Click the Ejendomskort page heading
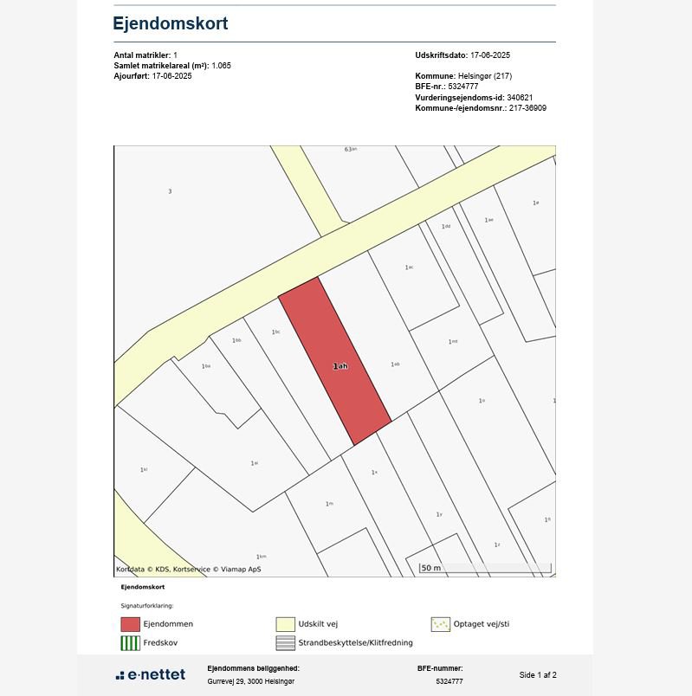Viewport: 692px width, 696px height. pos(171,23)
